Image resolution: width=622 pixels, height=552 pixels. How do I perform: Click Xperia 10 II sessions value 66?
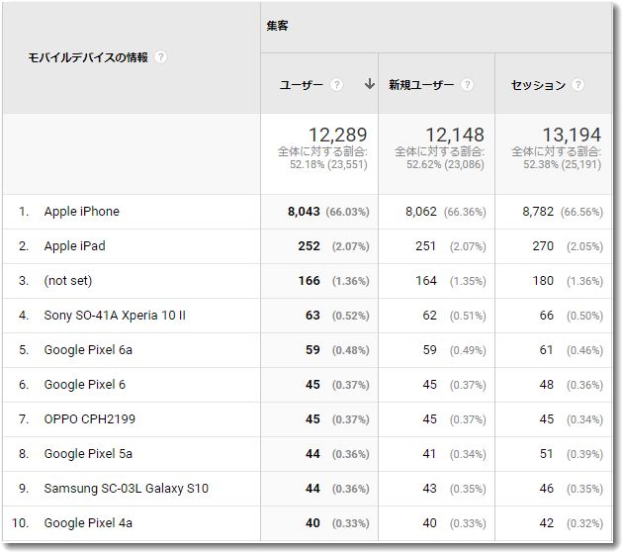tap(547, 316)
